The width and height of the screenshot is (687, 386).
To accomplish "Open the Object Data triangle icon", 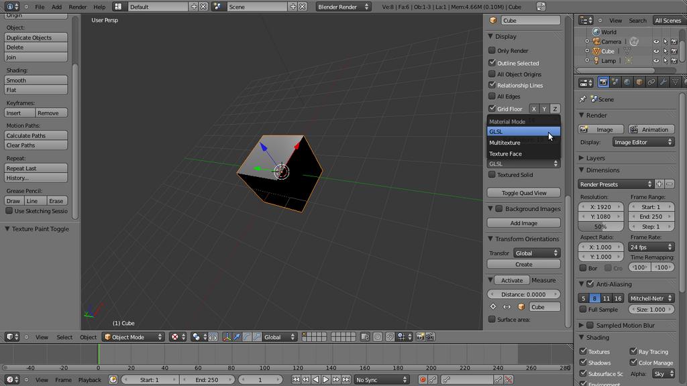I will pos(675,82).
